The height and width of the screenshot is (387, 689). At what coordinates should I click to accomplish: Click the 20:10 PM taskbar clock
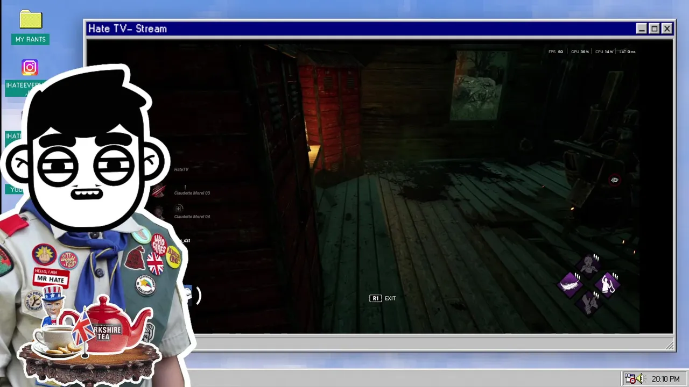coord(665,379)
